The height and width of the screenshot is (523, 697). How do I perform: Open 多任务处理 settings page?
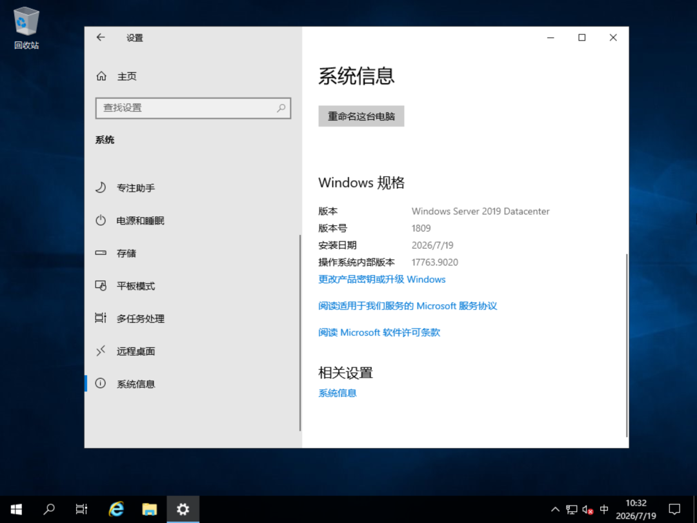coord(193,318)
